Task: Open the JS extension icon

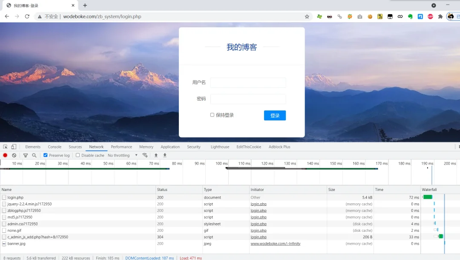Action: pos(380,17)
